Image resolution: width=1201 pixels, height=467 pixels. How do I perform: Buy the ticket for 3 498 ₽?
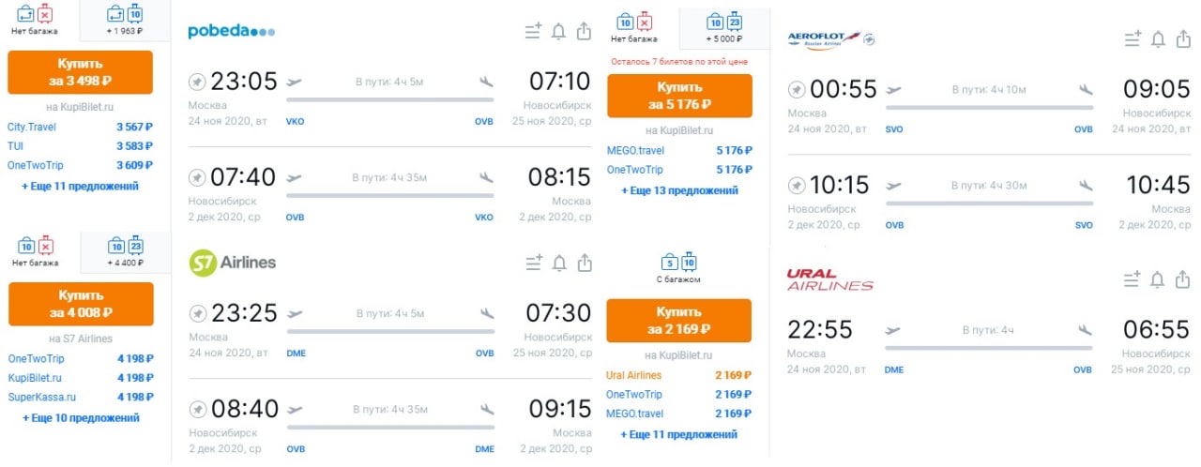click(80, 72)
